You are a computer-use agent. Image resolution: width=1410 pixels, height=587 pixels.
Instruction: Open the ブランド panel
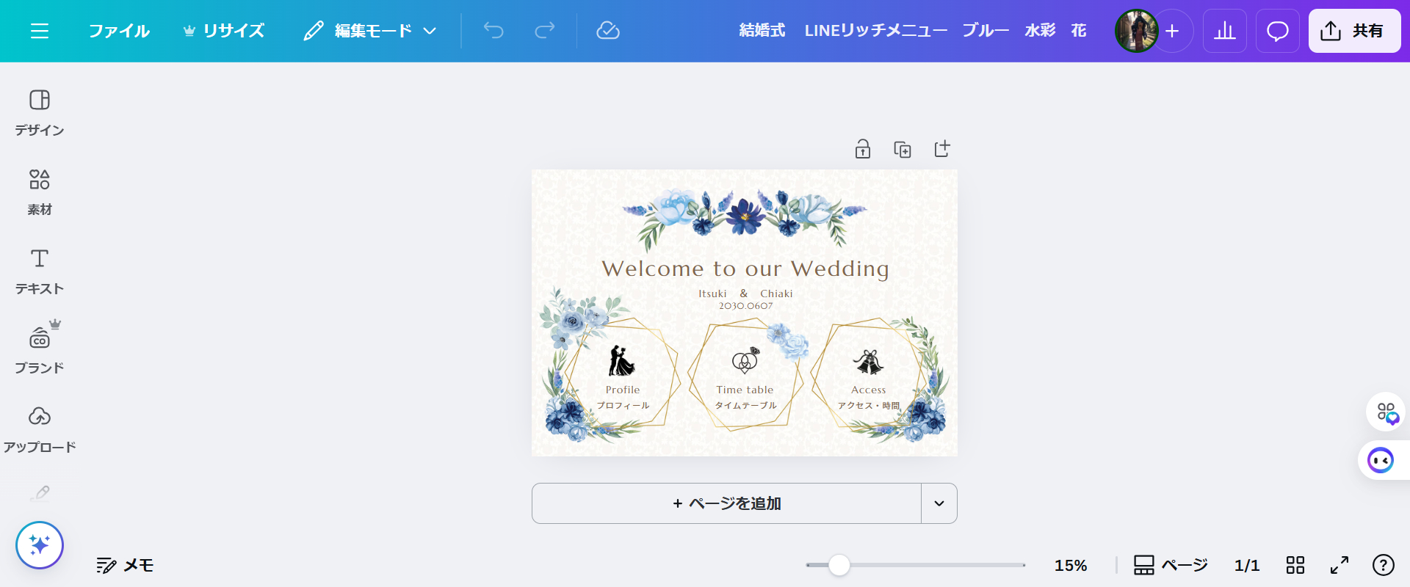pyautogui.click(x=40, y=349)
